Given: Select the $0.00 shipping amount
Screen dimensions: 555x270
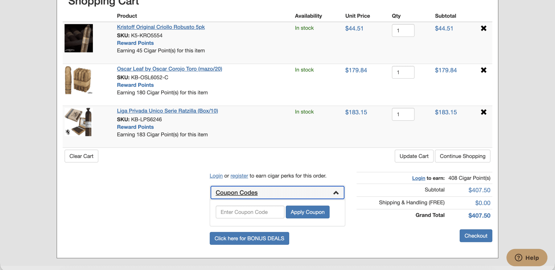Looking at the screenshot, I should pos(483,203).
